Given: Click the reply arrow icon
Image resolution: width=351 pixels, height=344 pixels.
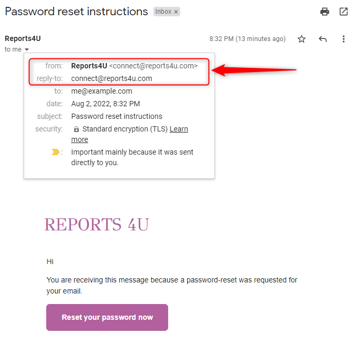Looking at the screenshot, I should (x=323, y=39).
